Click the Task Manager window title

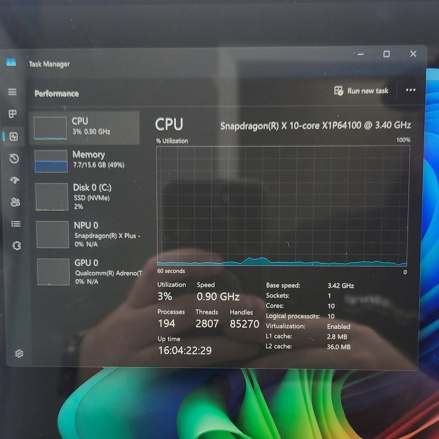49,64
